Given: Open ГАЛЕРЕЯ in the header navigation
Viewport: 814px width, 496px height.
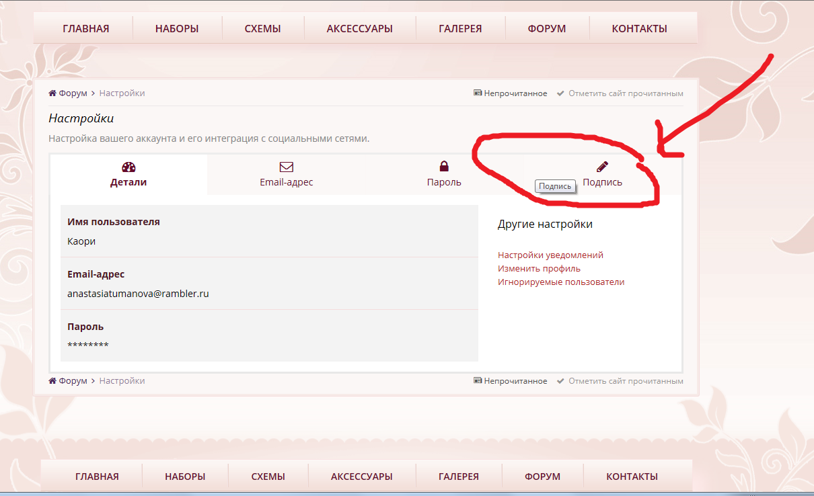Looking at the screenshot, I should coord(460,29).
